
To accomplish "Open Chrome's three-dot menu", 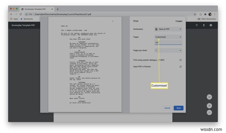I will 215,14.
